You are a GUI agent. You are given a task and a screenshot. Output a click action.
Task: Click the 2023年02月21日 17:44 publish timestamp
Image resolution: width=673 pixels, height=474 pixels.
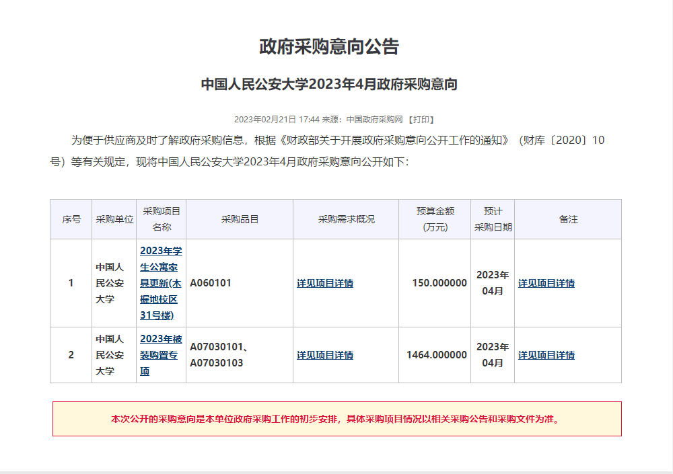pyautogui.click(x=277, y=119)
